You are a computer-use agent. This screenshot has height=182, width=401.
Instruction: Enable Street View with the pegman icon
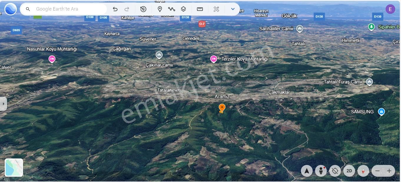[321, 171]
